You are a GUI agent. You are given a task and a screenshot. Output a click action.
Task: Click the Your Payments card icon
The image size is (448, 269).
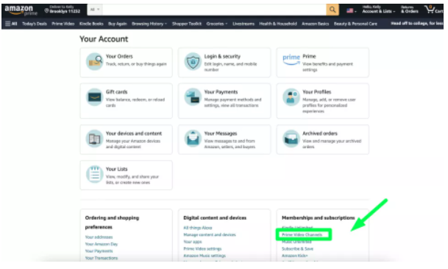[x=193, y=97]
